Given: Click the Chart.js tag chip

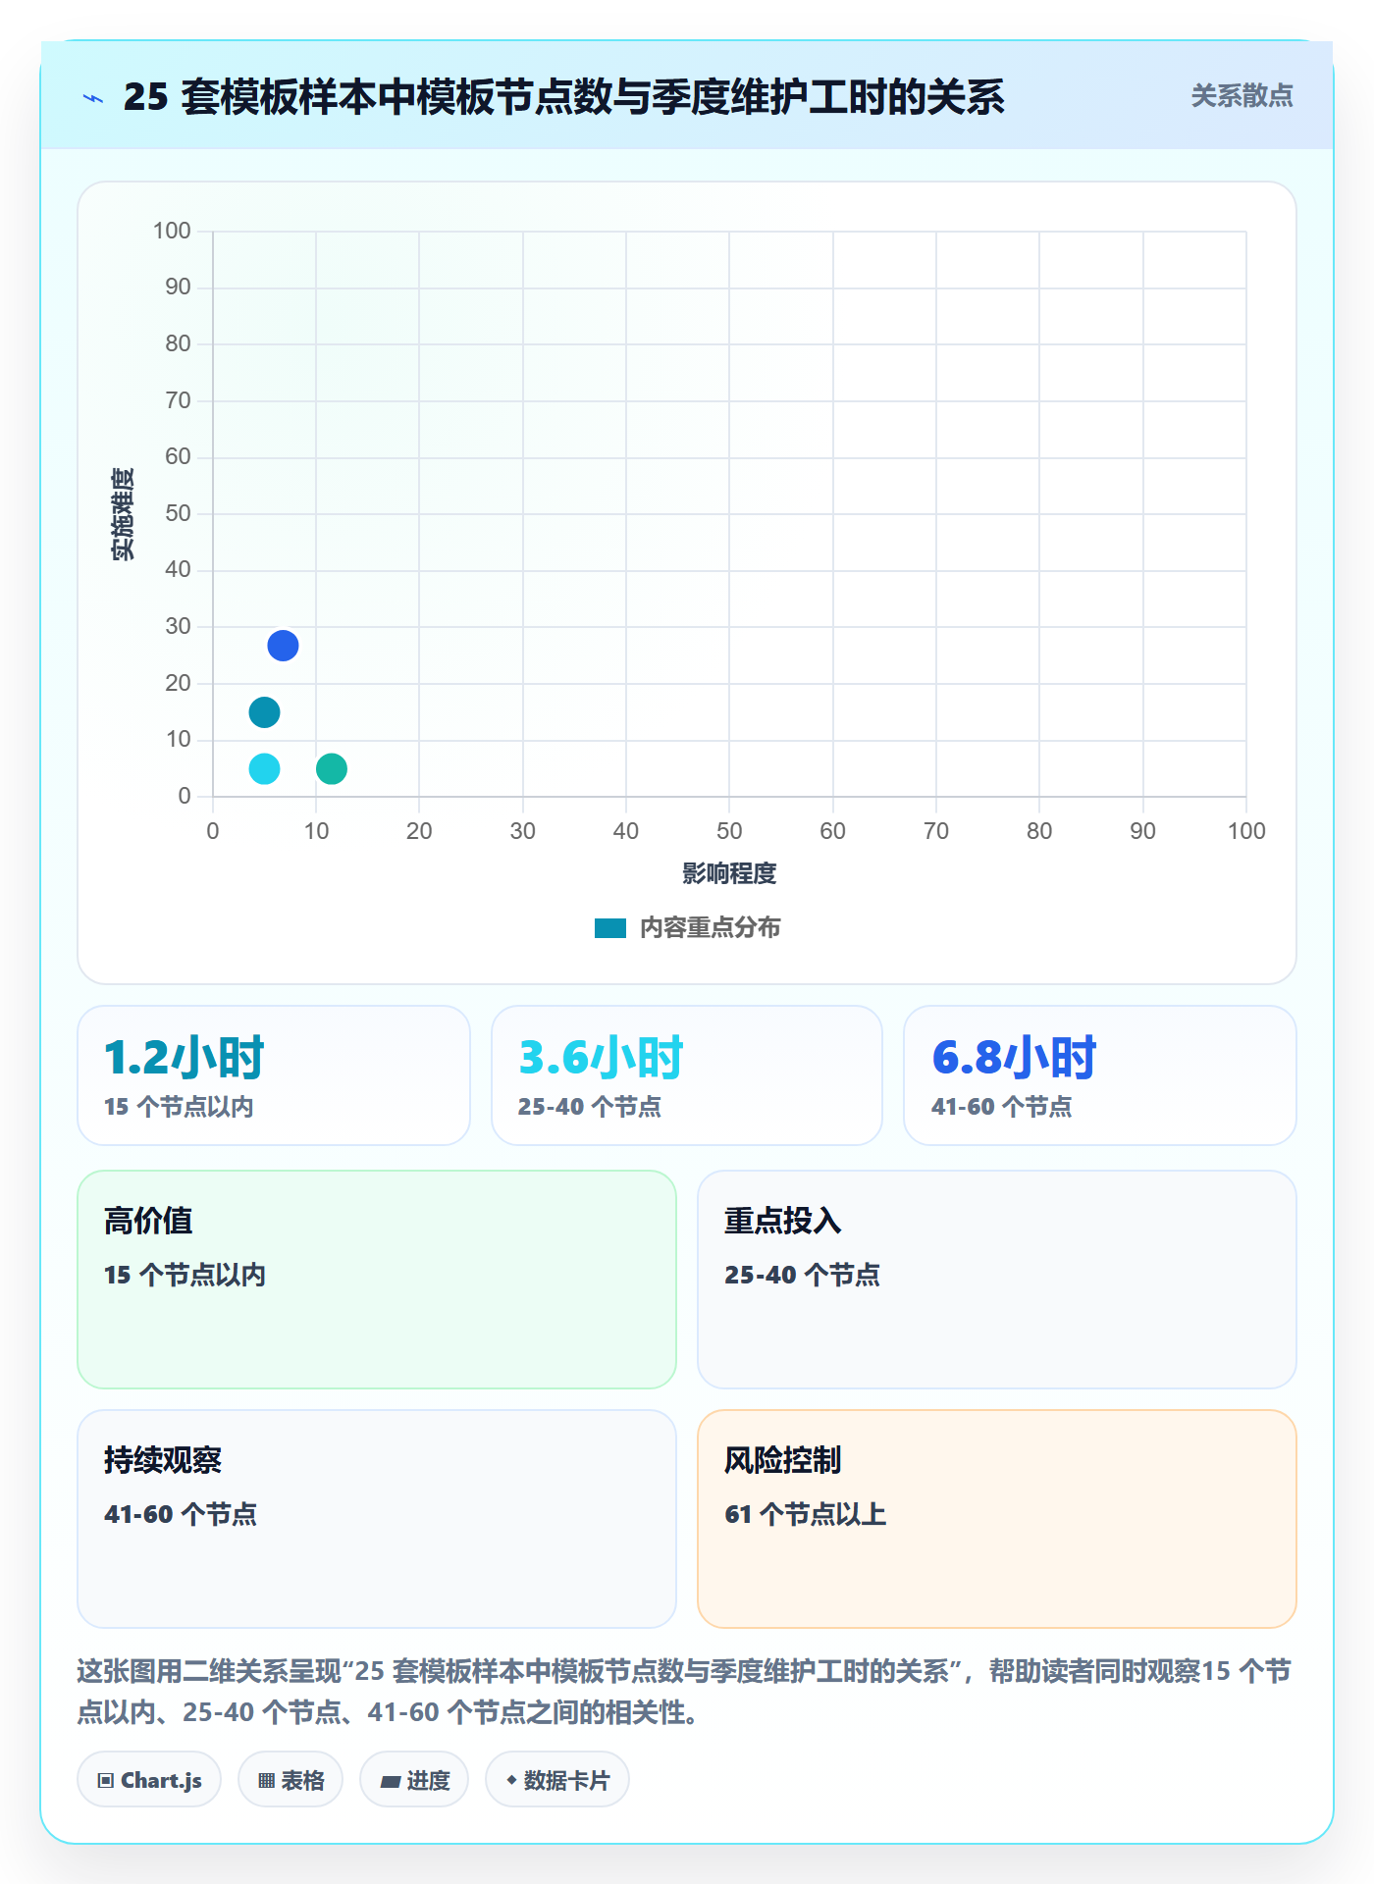Looking at the screenshot, I should pos(149,1780).
